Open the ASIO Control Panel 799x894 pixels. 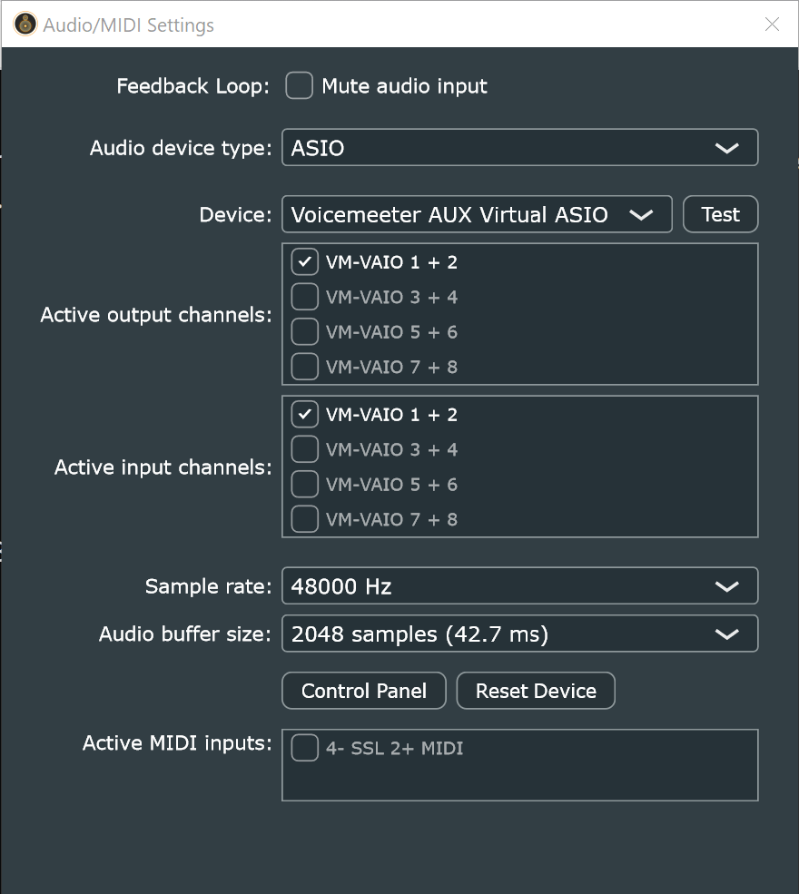click(x=364, y=691)
